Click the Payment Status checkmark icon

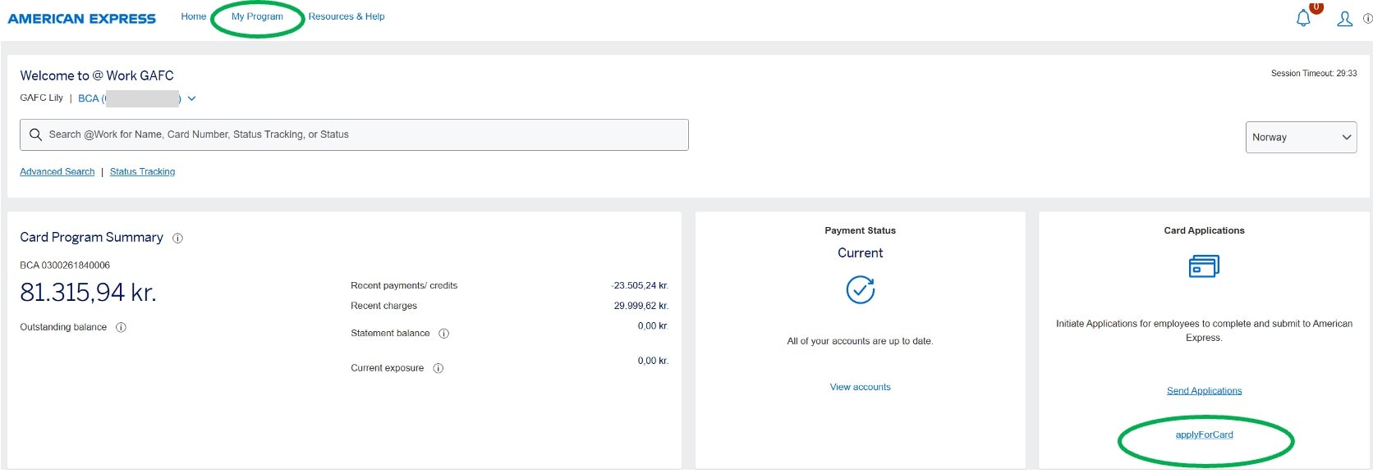pos(860,289)
